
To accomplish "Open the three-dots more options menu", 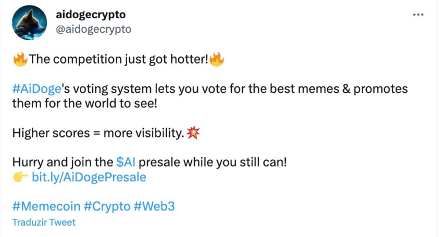I will pos(418,15).
